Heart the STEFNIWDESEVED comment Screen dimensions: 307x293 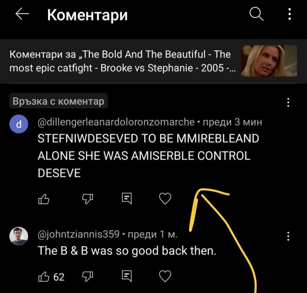pyautogui.click(x=166, y=199)
